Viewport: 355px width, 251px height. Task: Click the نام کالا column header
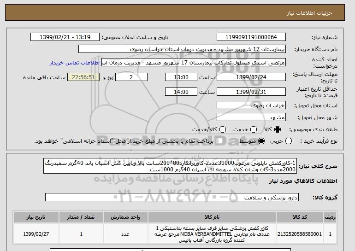click(x=212, y=217)
